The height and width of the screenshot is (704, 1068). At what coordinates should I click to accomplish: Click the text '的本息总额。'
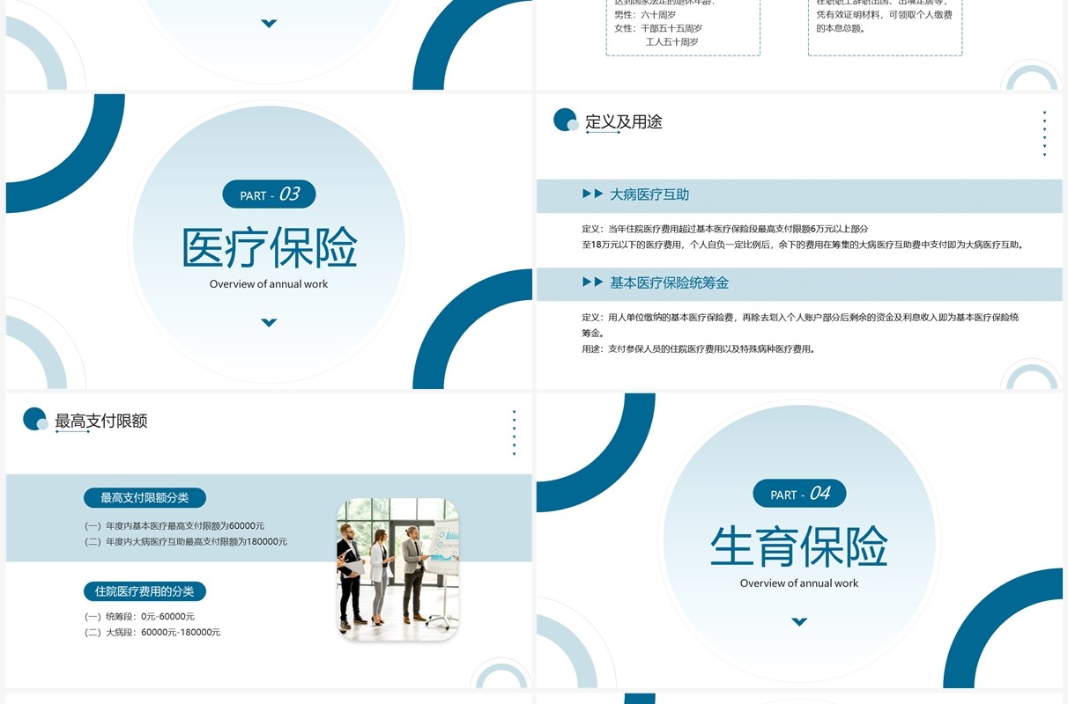[841, 29]
